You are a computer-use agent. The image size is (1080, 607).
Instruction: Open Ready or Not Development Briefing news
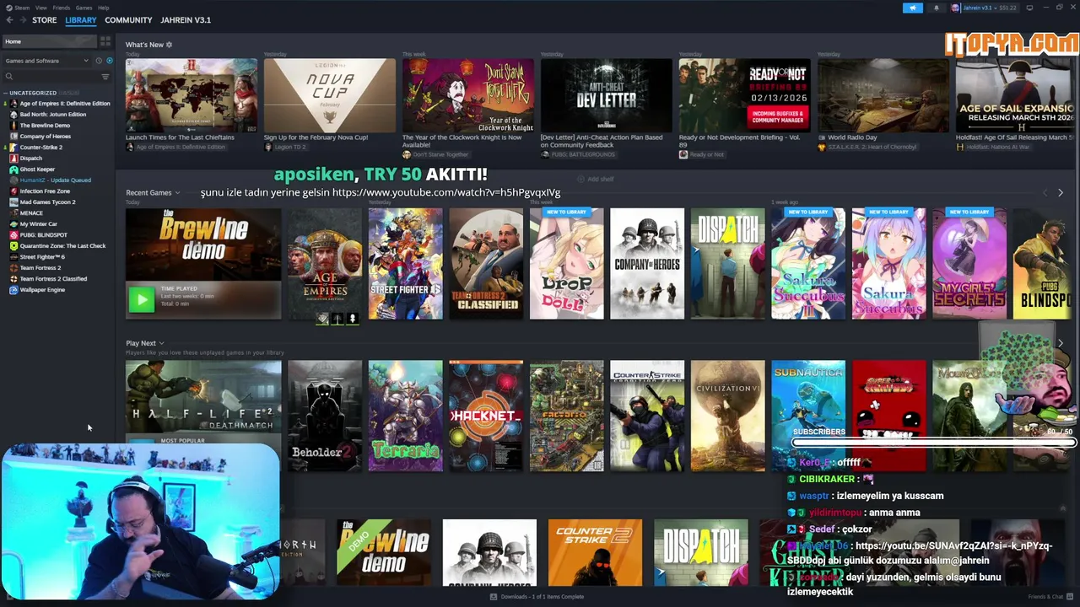[745, 95]
